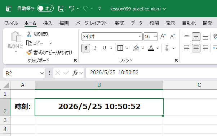The width and height of the screenshot is (217, 136).
Task: Decrease font size with the smaller A
Action: click(x=173, y=36)
